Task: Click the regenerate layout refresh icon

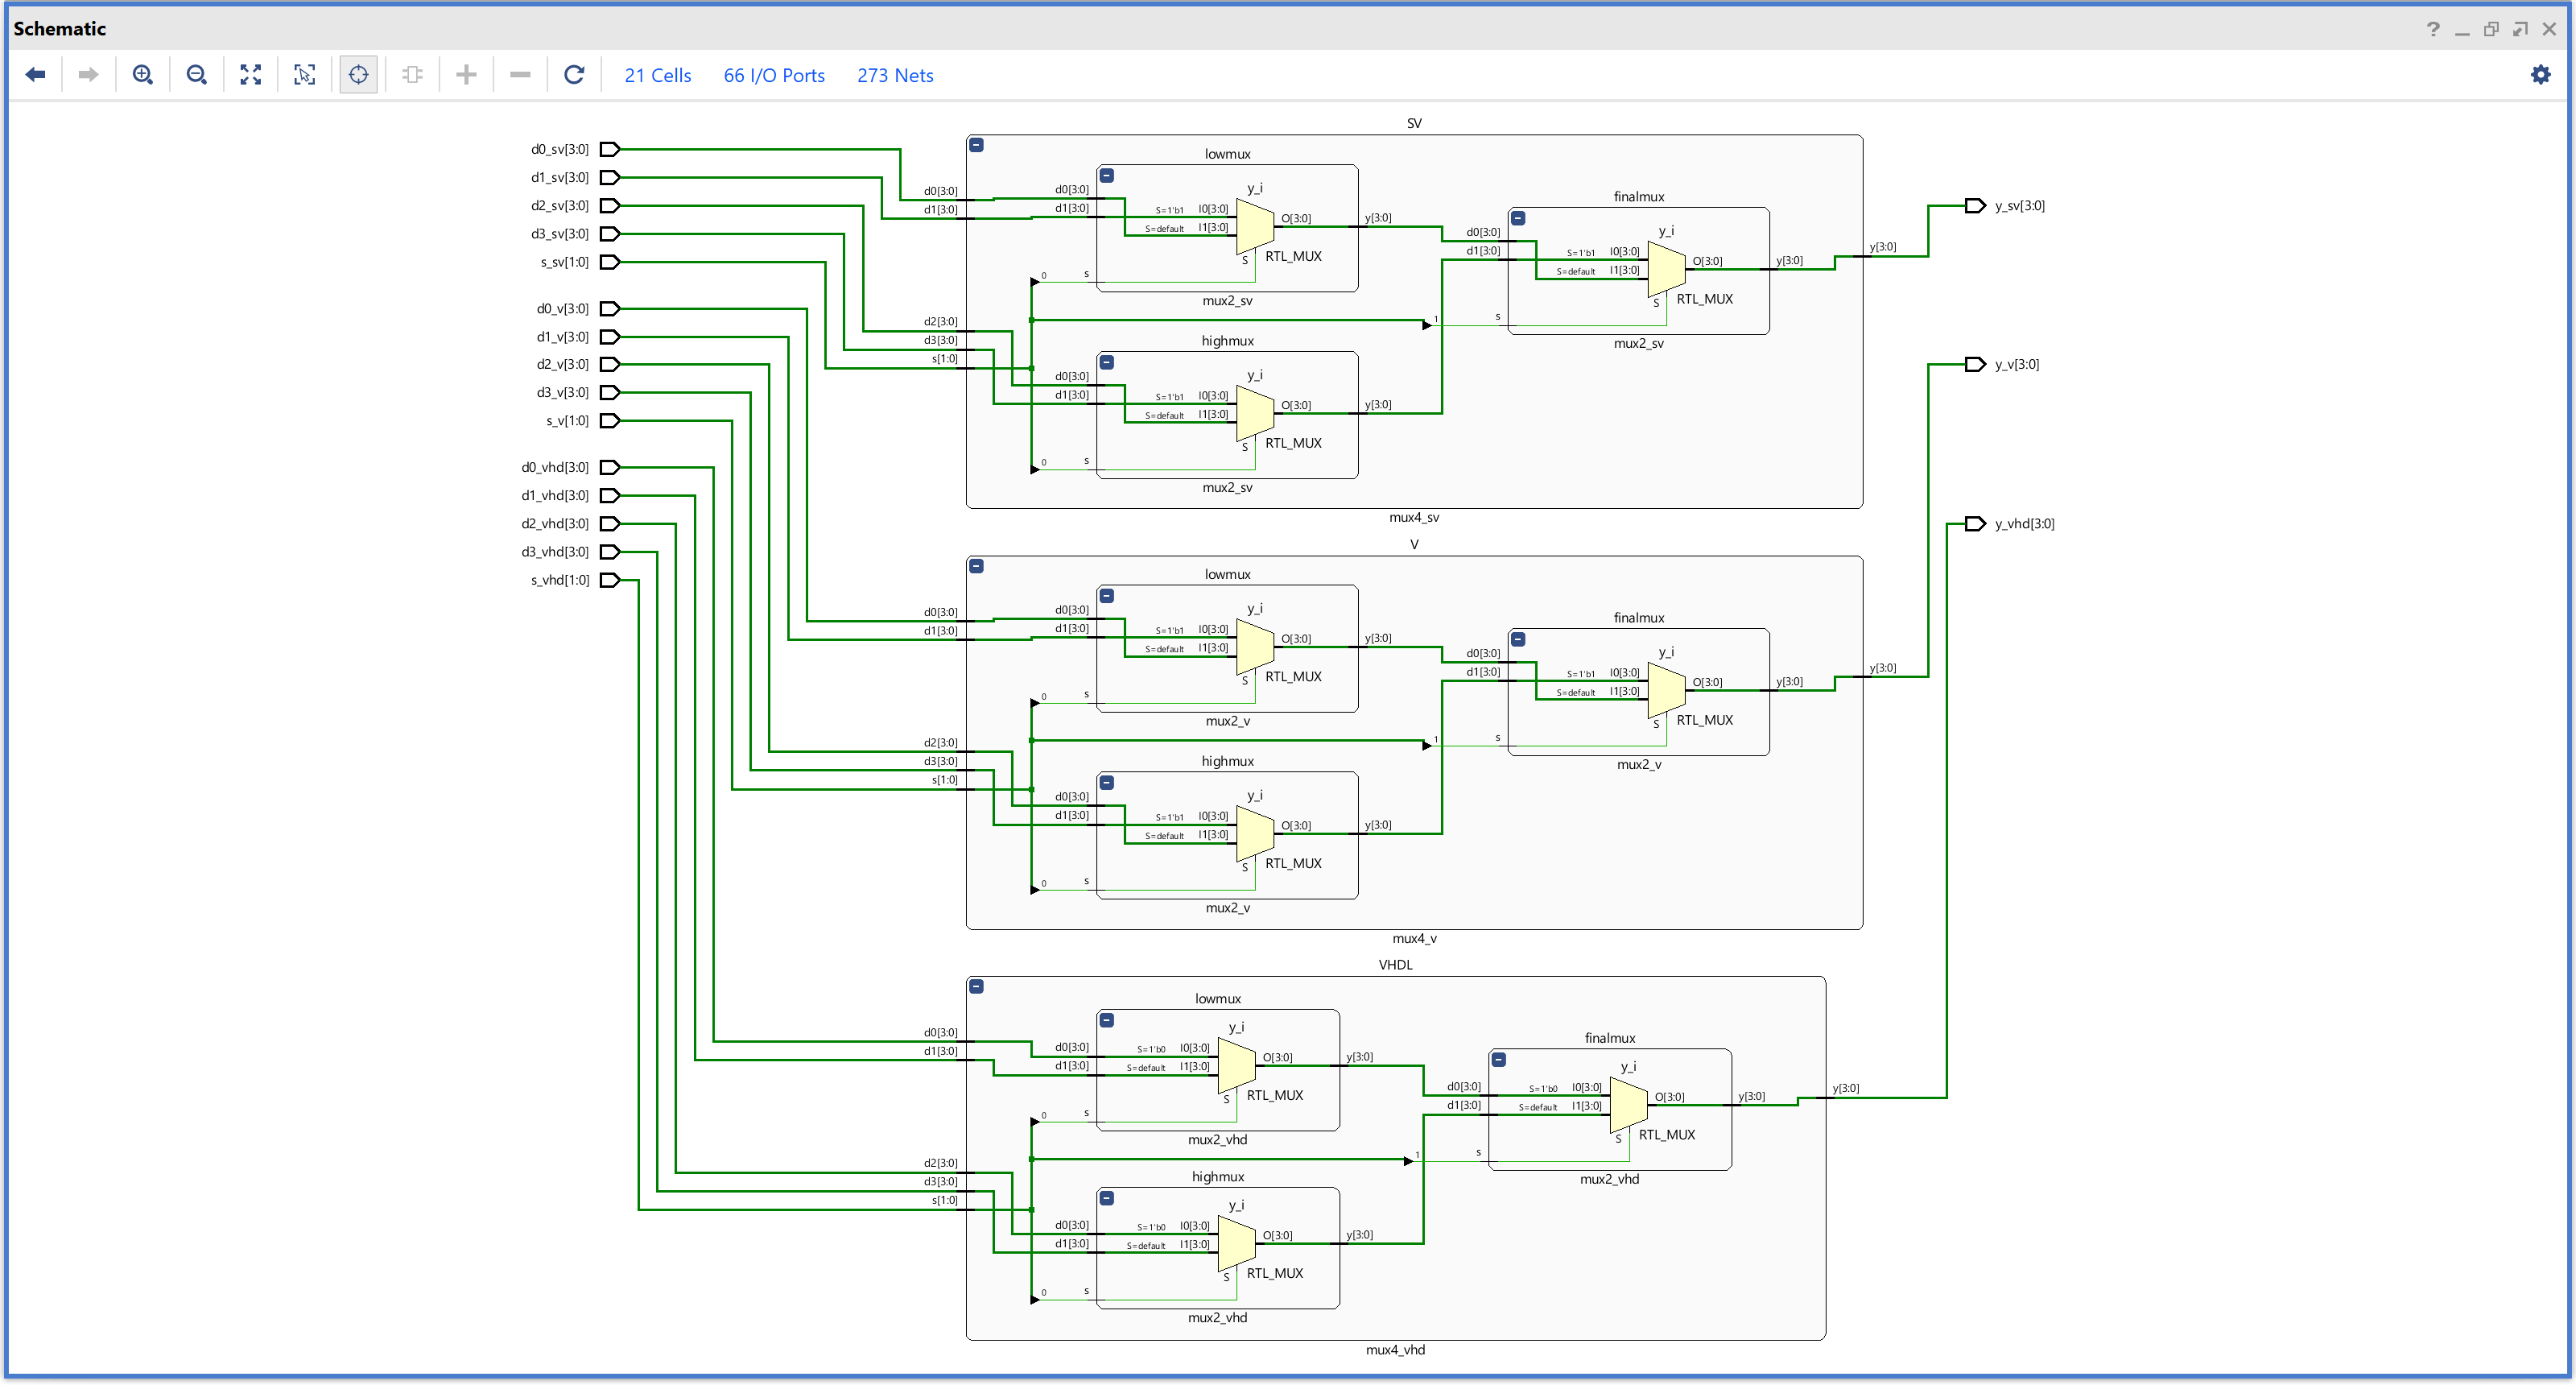Action: coord(574,74)
